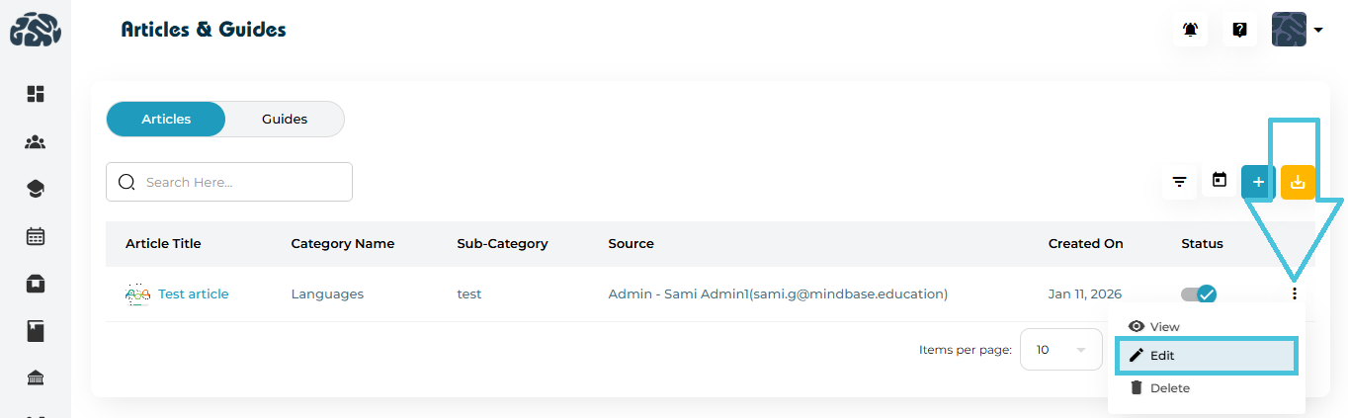Open the dashboard icon in sidebar
Viewport: 1348px width, 418px height.
click(x=36, y=94)
